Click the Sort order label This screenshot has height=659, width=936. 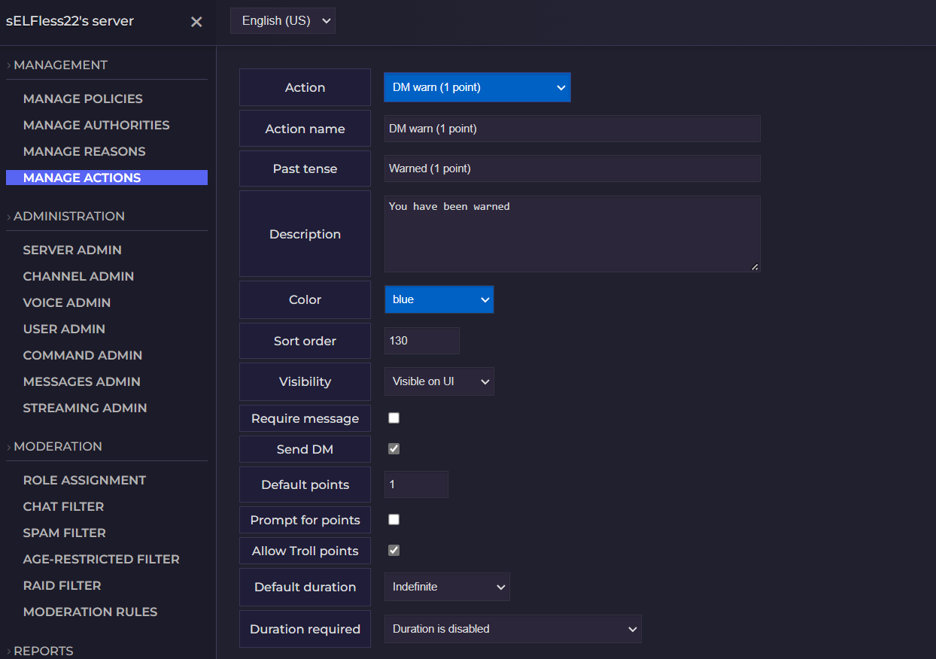coord(305,341)
